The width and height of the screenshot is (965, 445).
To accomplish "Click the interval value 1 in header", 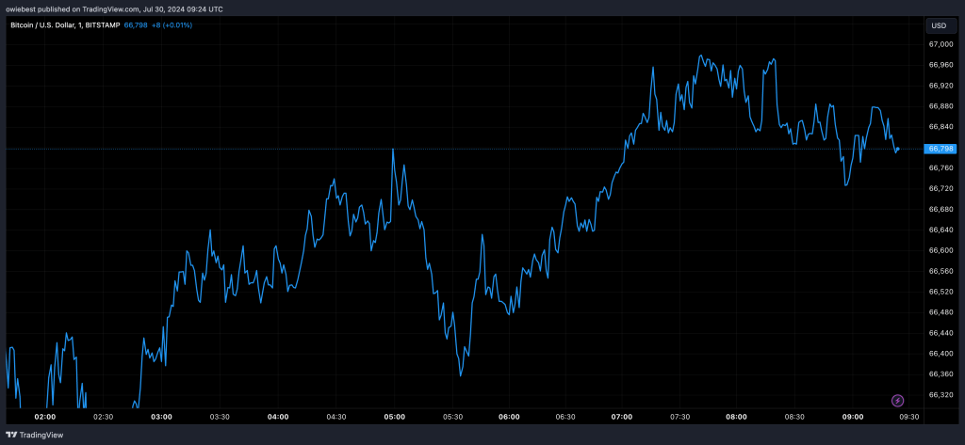I will [x=79, y=25].
